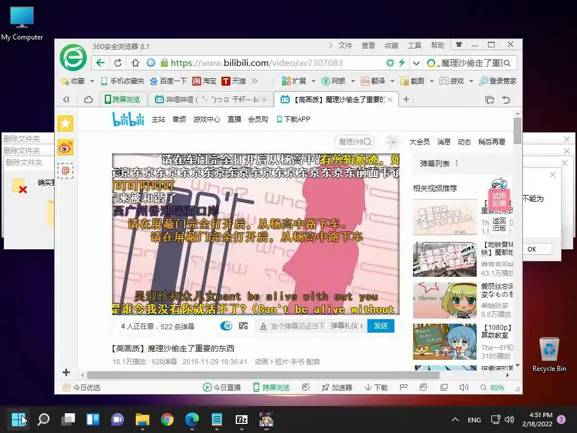Viewport: 577px width, 433px height.
Task: Click the horizontal scrollbar of the page
Action: click(x=263, y=375)
